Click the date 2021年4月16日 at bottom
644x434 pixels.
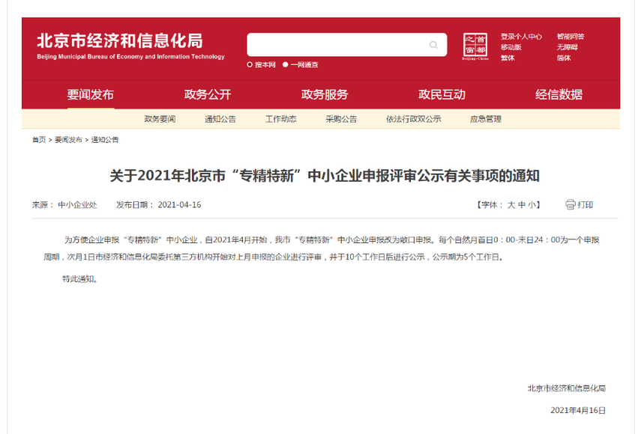tap(578, 410)
